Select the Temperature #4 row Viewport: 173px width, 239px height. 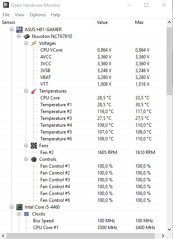83,125
